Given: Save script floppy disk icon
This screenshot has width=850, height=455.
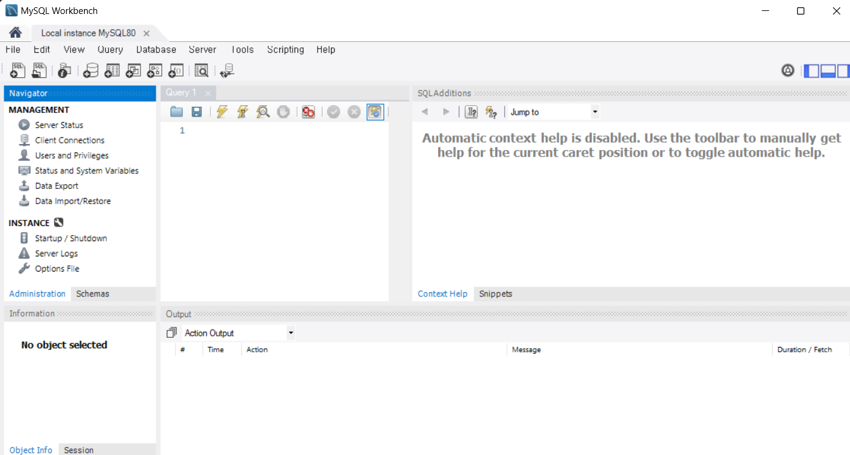Looking at the screenshot, I should pyautogui.click(x=197, y=112).
